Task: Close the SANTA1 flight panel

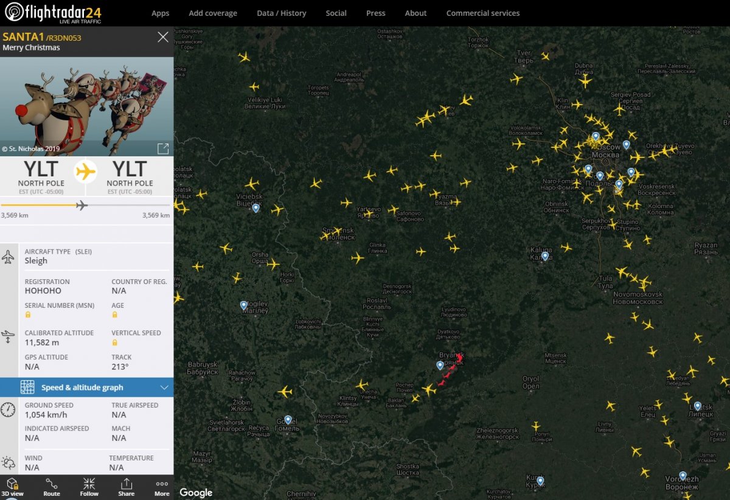Action: tap(163, 37)
